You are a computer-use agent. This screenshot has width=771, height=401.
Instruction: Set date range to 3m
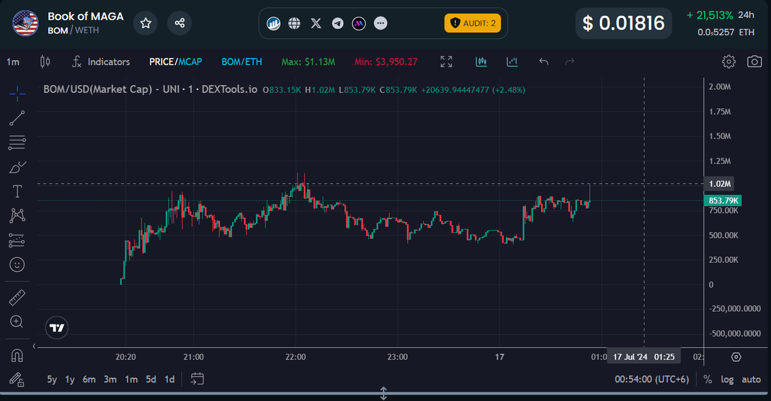(x=111, y=379)
